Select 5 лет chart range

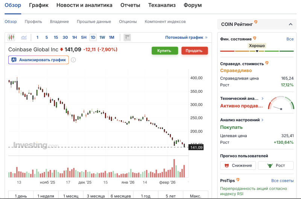coord(170,196)
